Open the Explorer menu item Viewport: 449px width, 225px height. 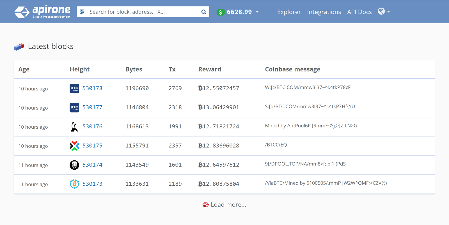(289, 12)
